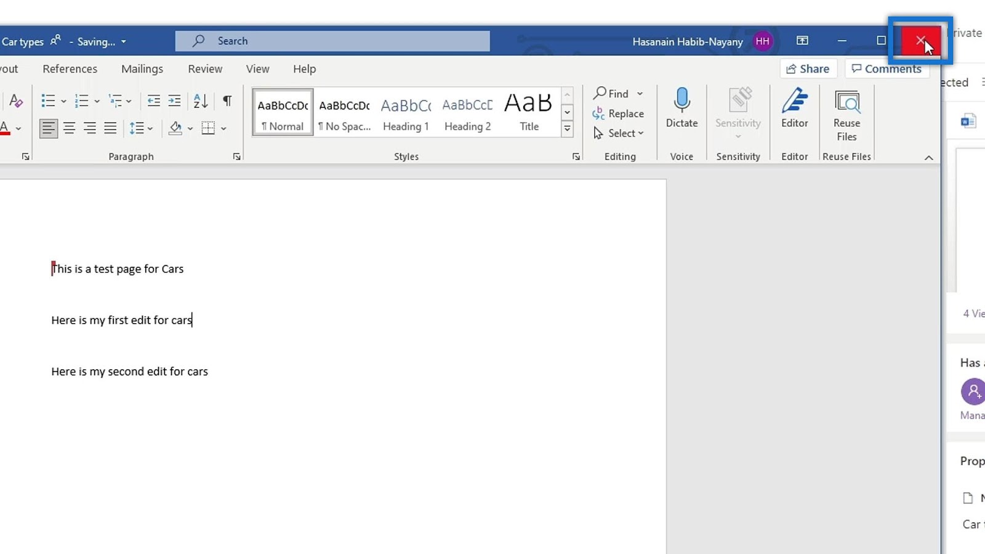Click the shared document icon beside Car types
985x554 pixels.
55,40
